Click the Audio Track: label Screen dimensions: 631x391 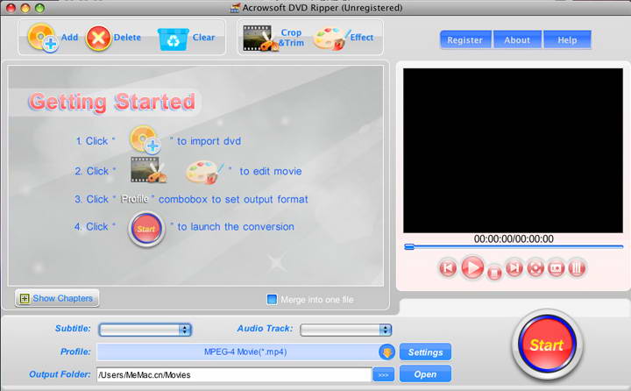click(x=265, y=329)
